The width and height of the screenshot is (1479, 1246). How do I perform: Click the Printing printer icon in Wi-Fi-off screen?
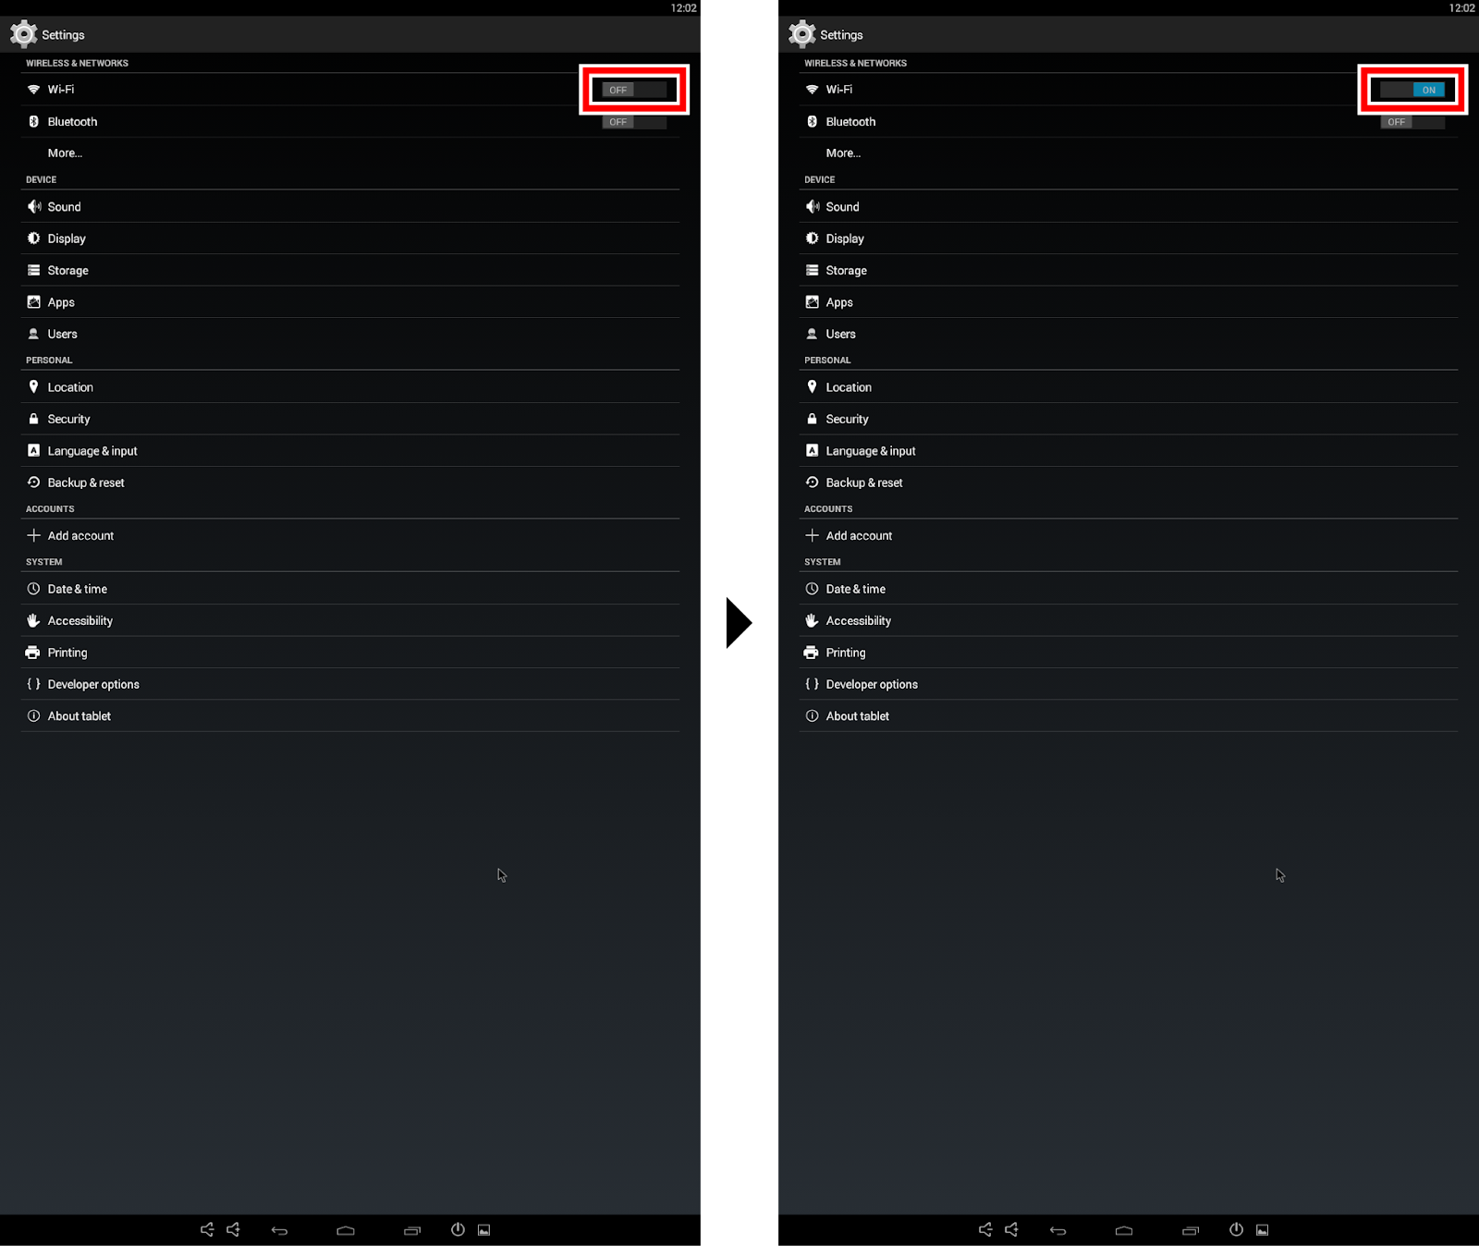(x=33, y=653)
